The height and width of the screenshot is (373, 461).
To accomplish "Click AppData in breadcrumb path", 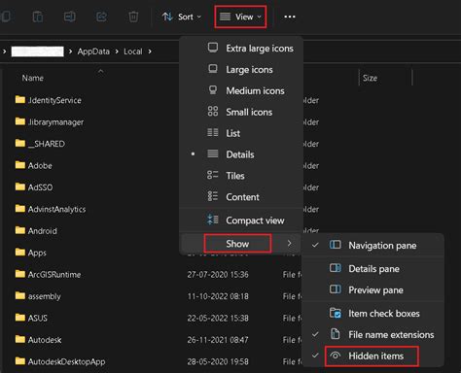I will tap(93, 51).
